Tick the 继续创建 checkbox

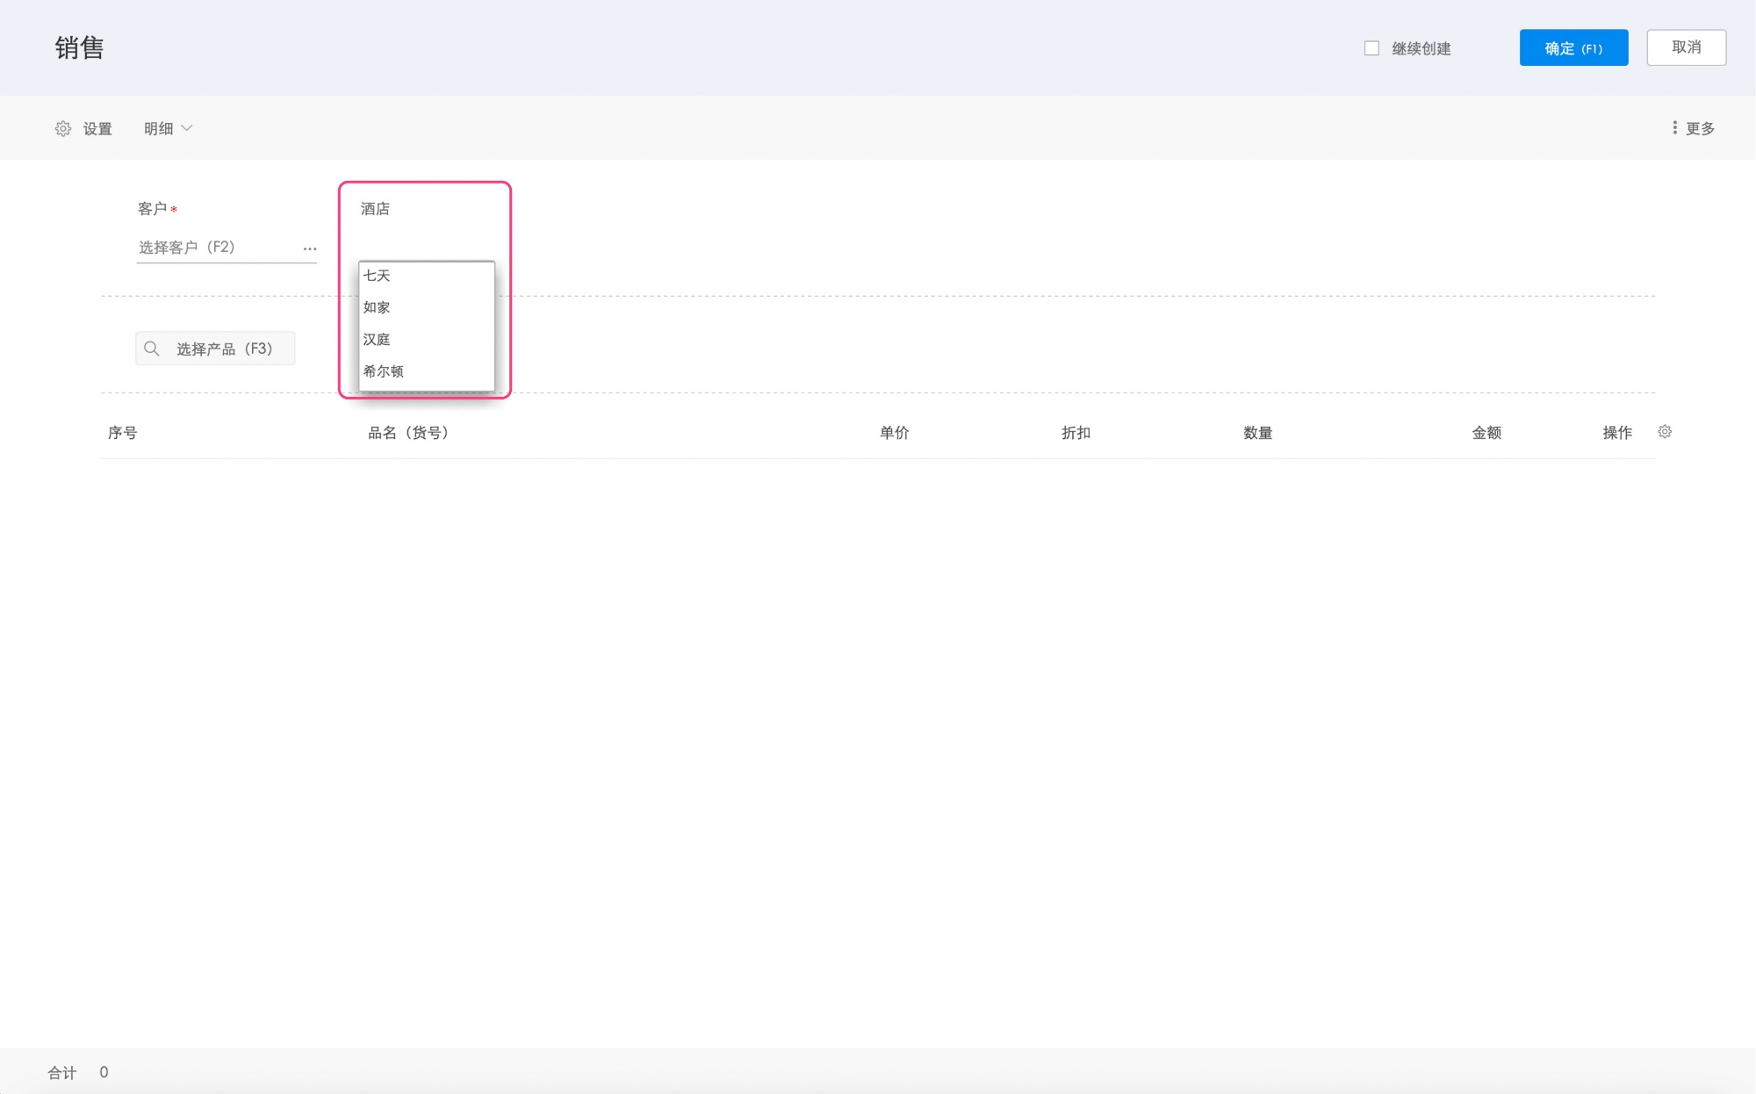point(1371,48)
